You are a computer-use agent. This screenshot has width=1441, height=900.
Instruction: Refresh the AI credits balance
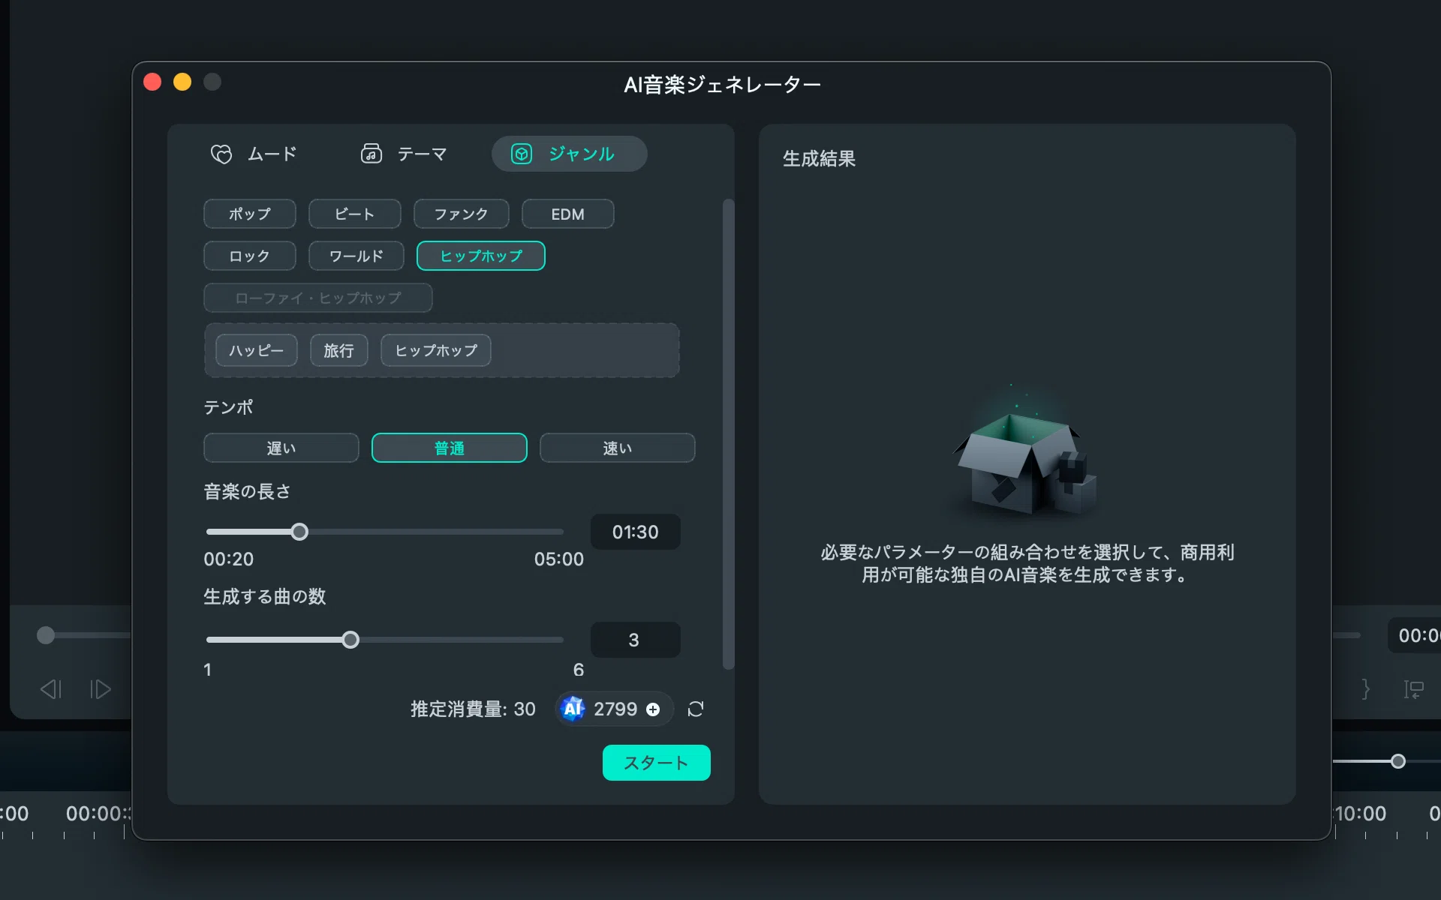click(696, 709)
